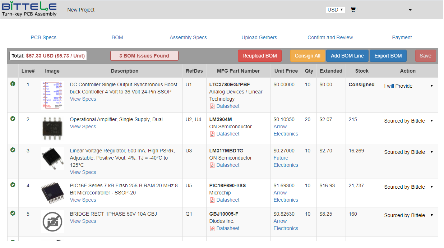Click the Bittele logo
Image resolution: width=444 pixels, height=248 pixels.
pos(29,9)
